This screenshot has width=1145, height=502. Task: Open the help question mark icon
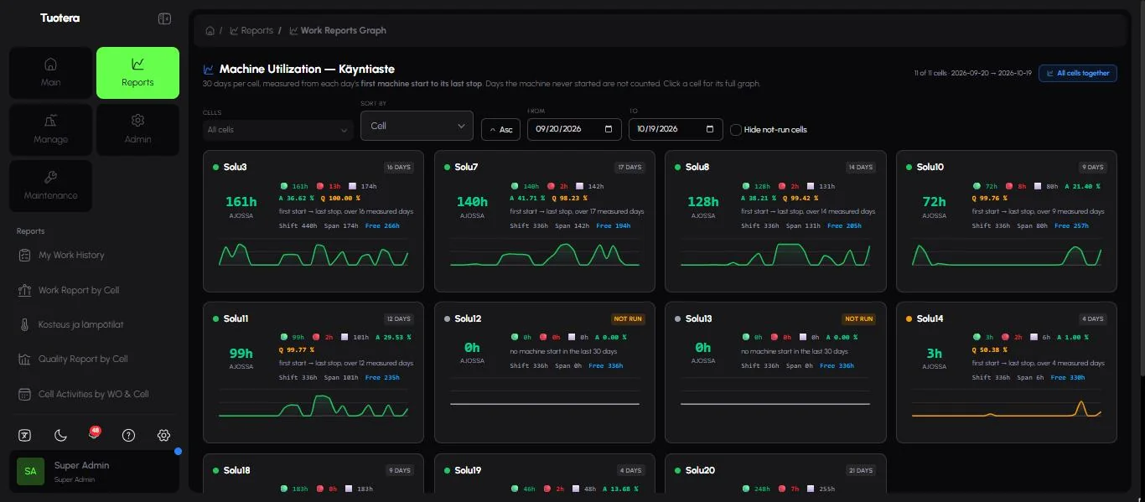[x=128, y=435]
